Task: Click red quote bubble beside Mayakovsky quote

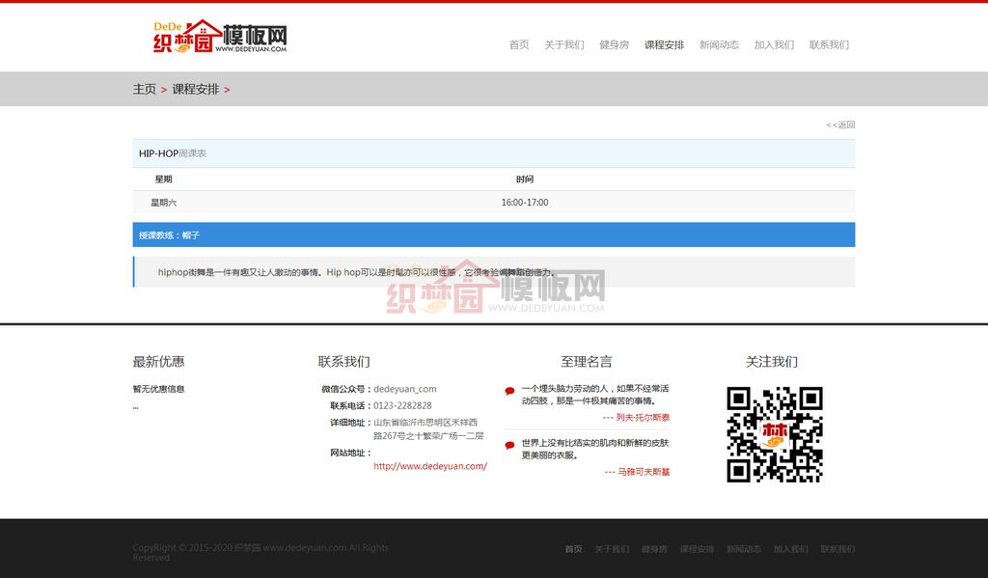Action: point(509,445)
